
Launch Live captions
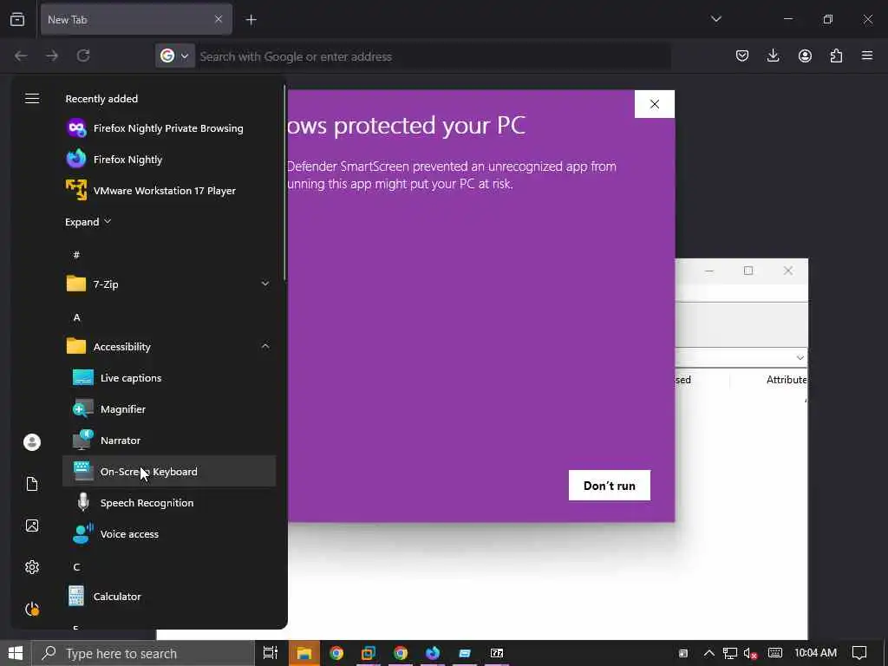coord(169,378)
